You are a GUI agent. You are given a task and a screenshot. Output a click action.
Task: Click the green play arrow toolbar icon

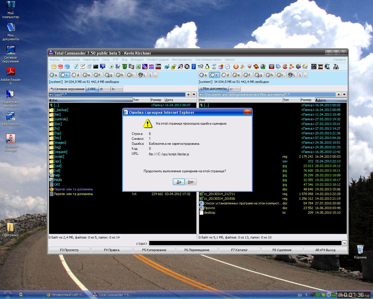111,67
